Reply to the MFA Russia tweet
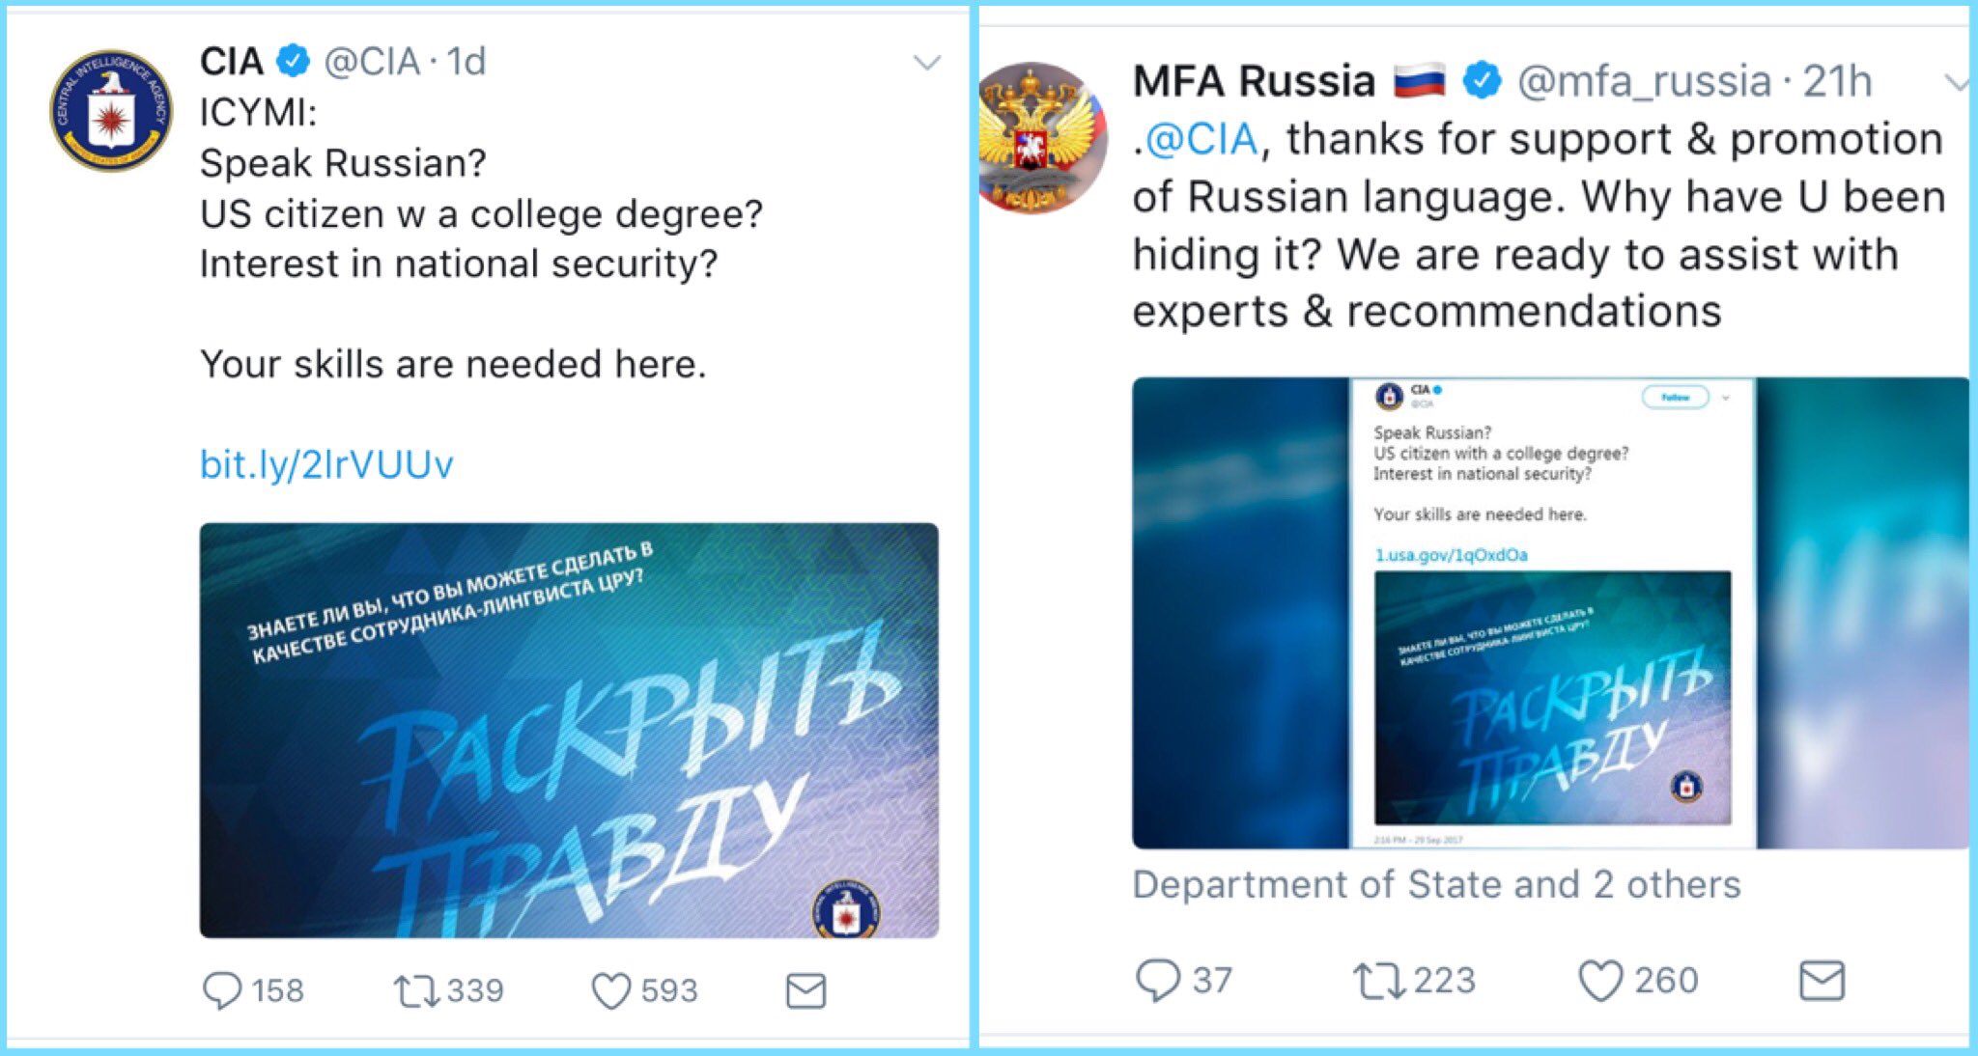The height and width of the screenshot is (1056, 1978). click(x=1157, y=981)
